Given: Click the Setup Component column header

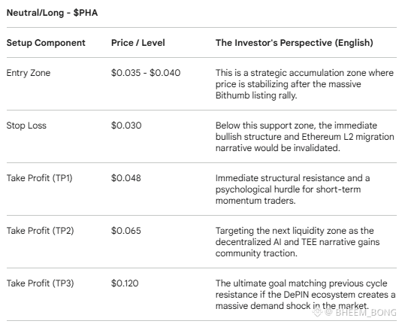Looking at the screenshot, I should (x=46, y=43).
